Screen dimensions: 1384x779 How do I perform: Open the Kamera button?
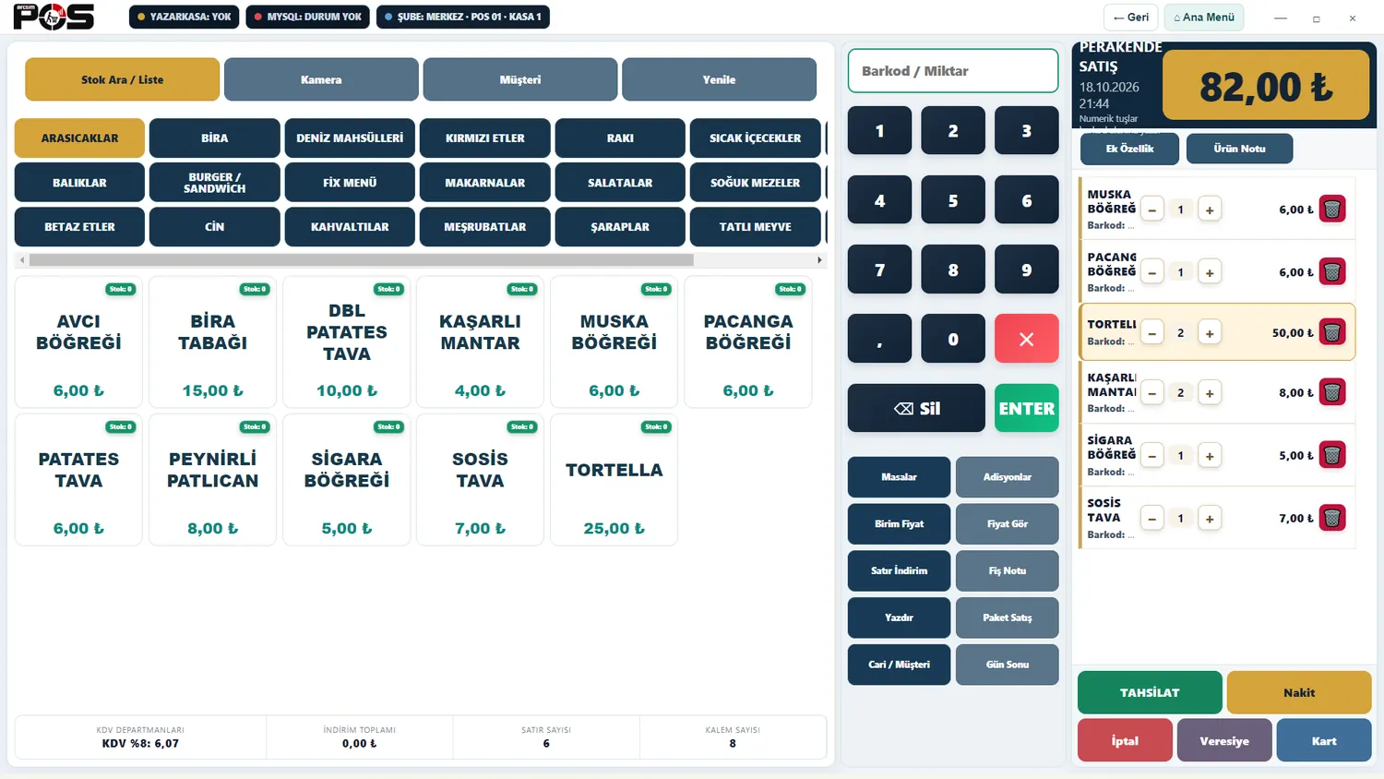tap(321, 79)
